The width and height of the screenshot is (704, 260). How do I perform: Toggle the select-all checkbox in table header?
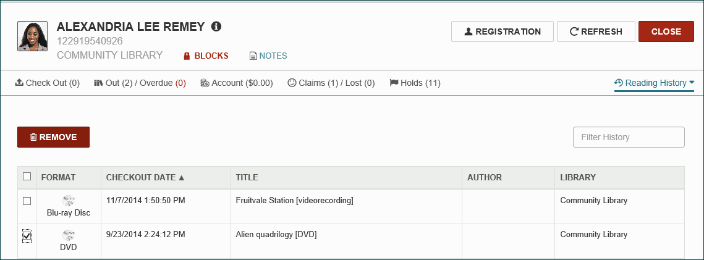tap(27, 177)
